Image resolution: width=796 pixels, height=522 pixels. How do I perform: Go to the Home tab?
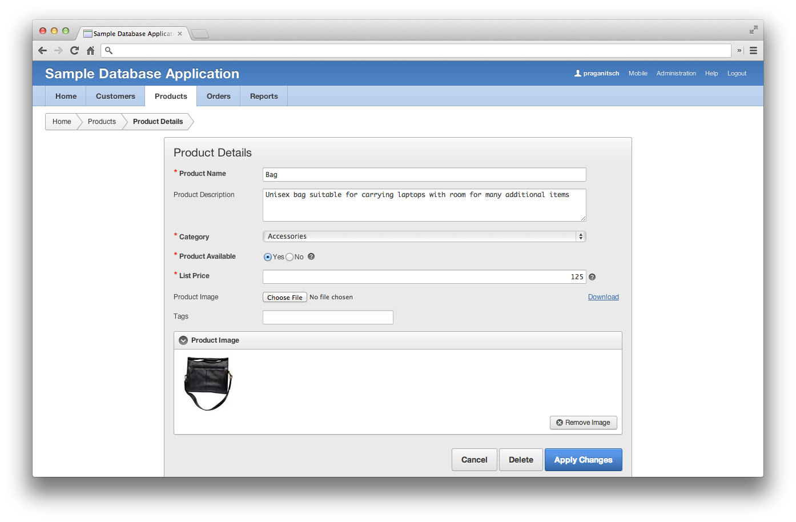66,96
